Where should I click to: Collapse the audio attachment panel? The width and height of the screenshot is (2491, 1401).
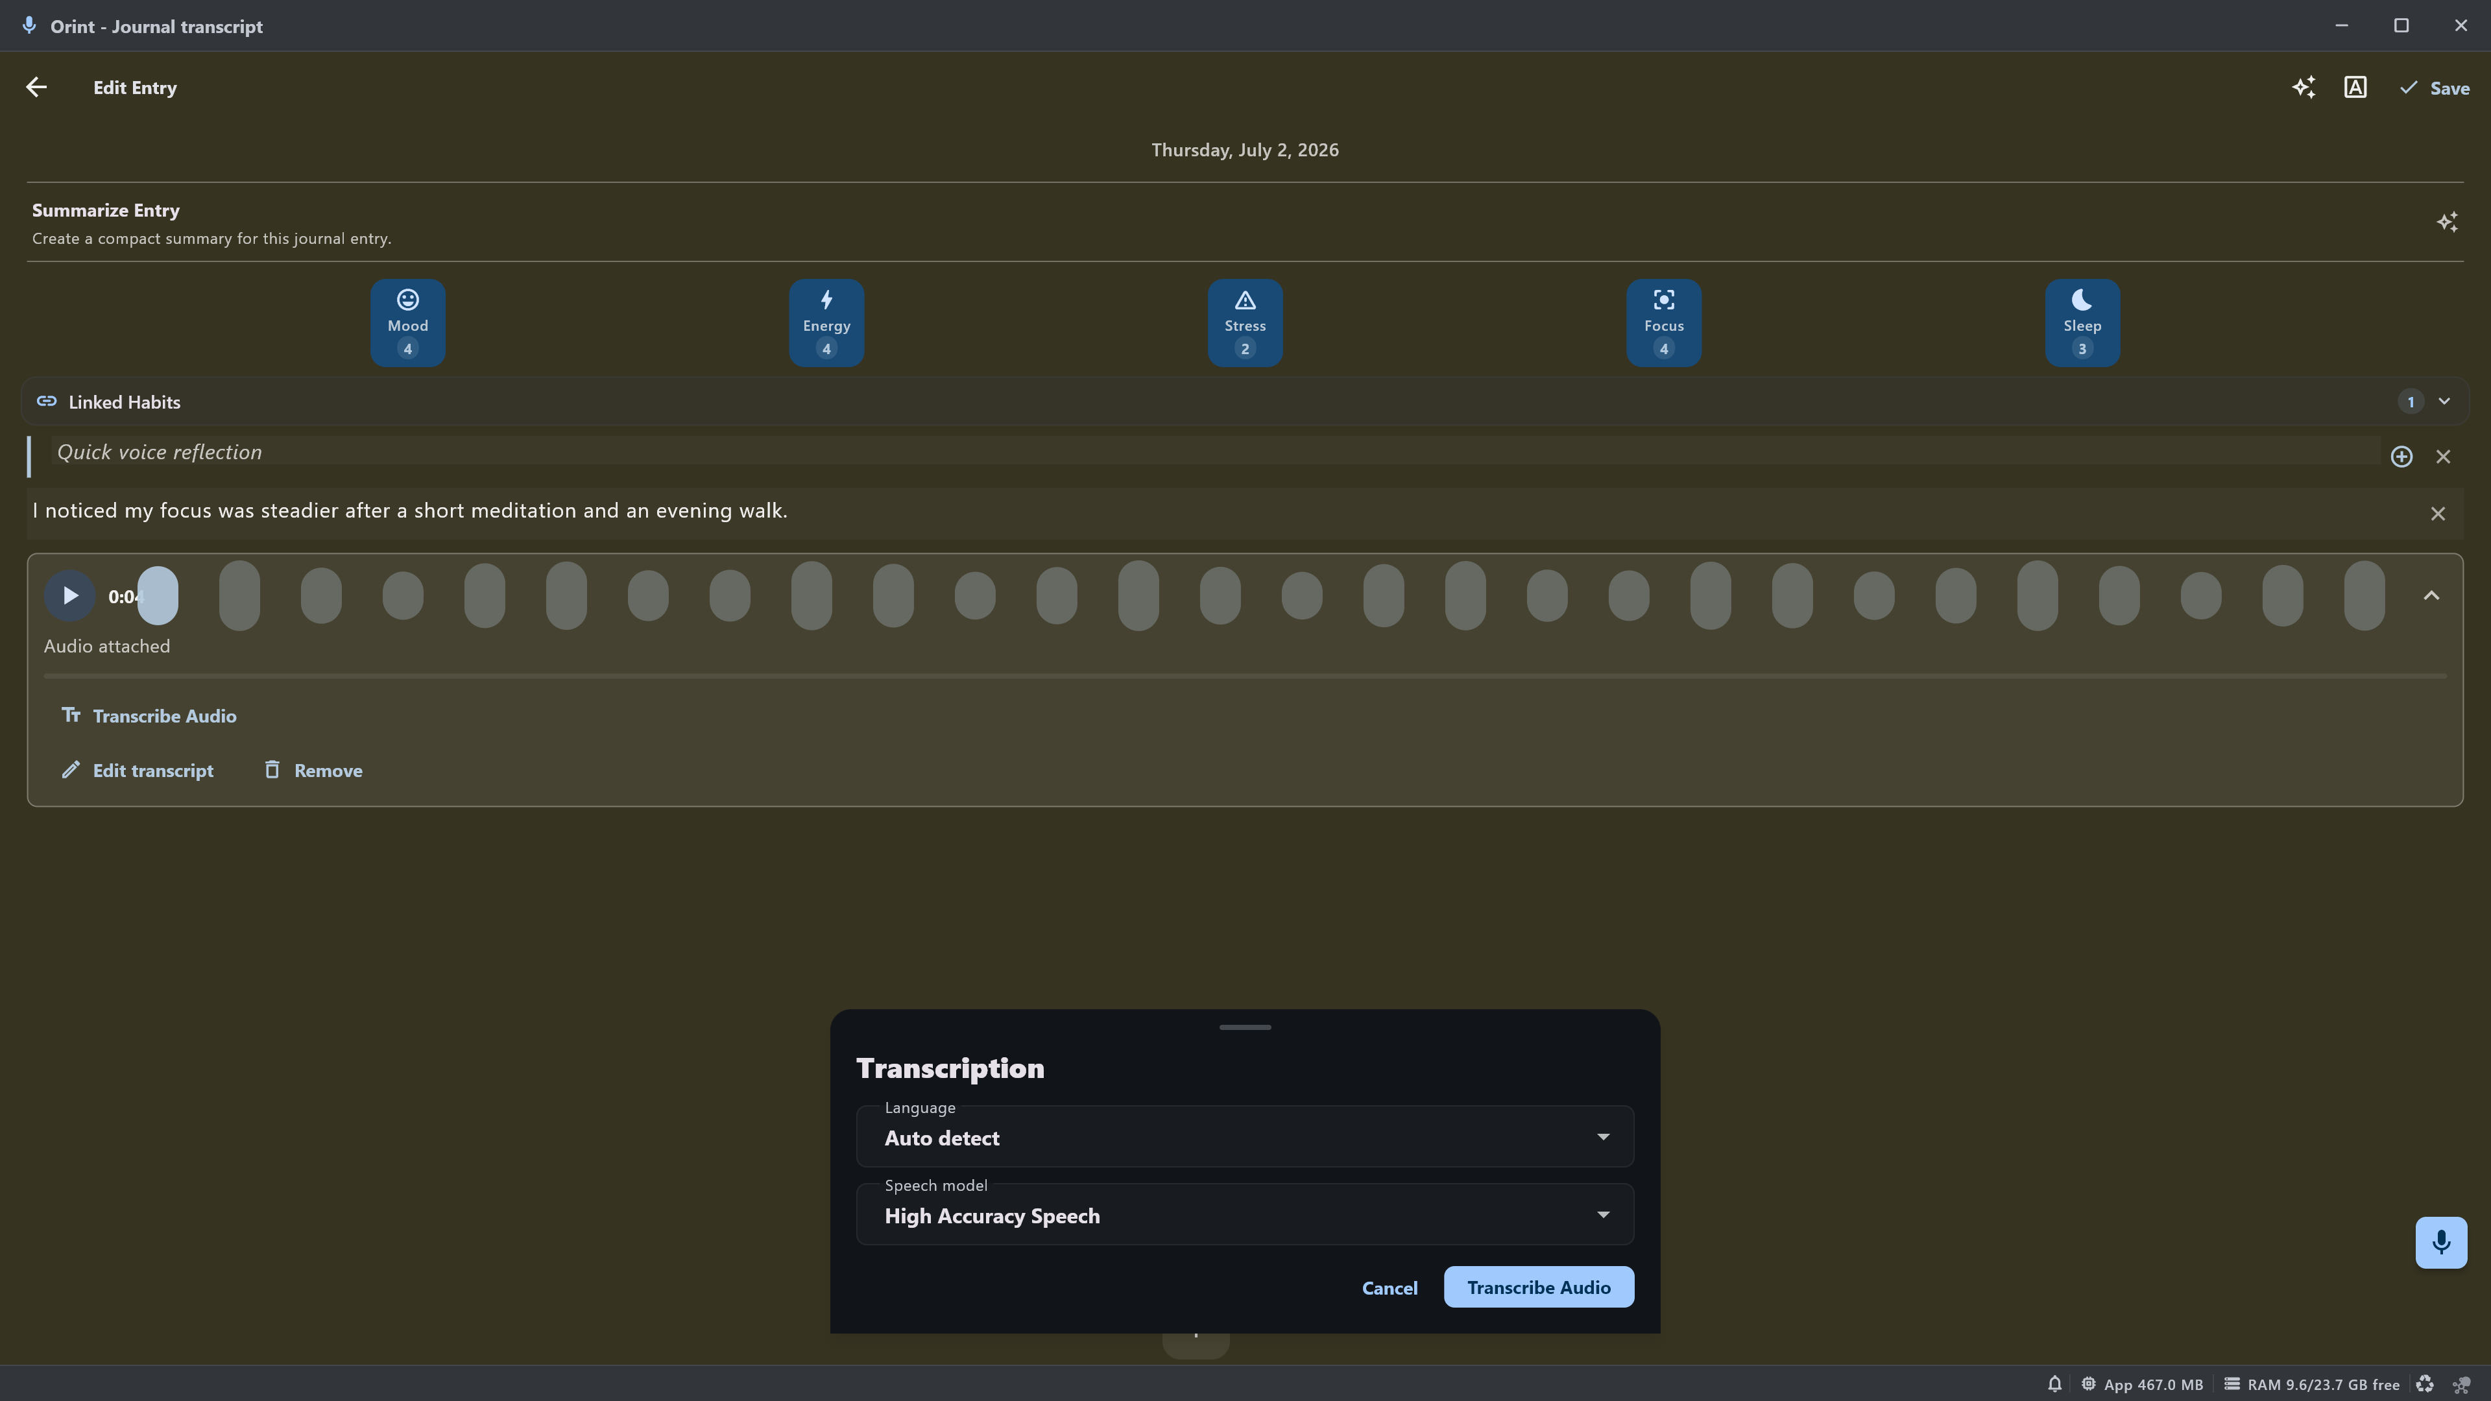[2431, 595]
